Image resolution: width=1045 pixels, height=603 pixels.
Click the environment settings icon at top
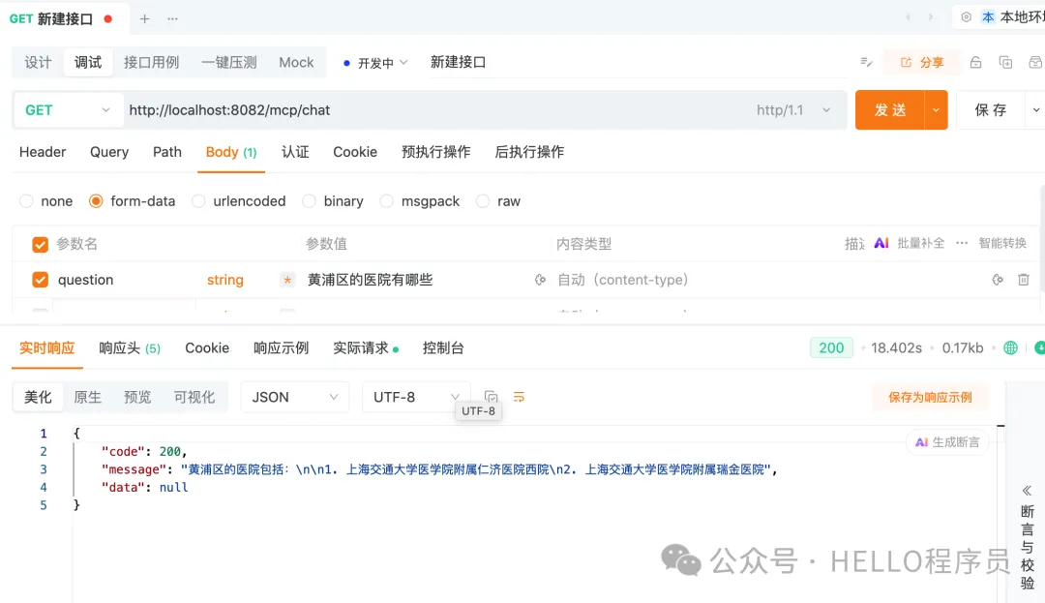(x=967, y=17)
